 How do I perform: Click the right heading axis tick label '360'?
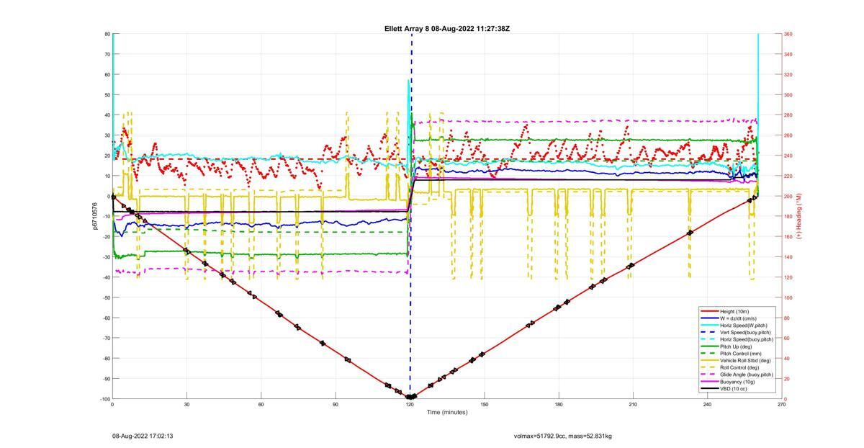788,34
